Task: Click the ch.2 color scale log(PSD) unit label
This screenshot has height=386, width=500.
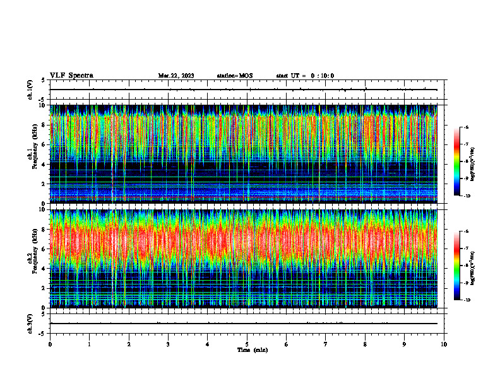Action: (x=473, y=268)
